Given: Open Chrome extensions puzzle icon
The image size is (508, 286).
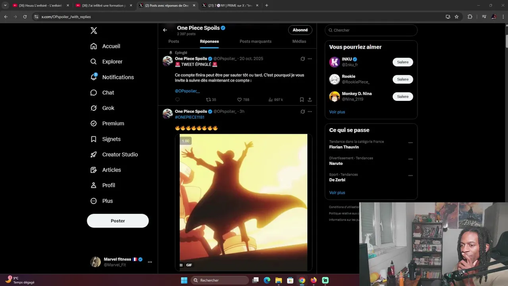Looking at the screenshot, I should click(x=470, y=17).
